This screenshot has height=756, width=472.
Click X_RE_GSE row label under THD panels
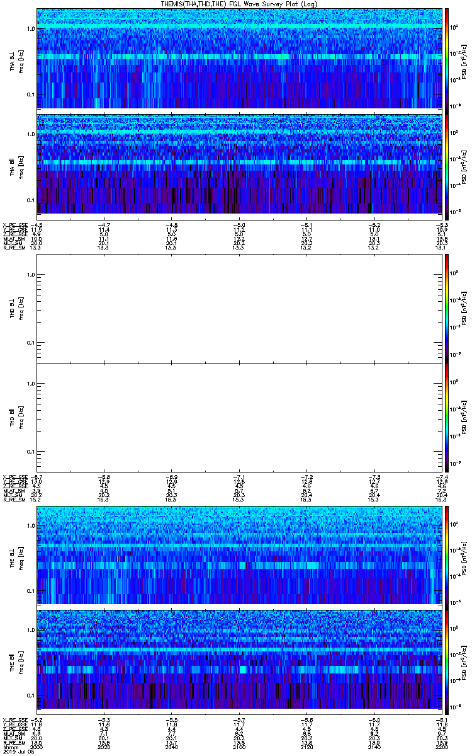point(14,478)
